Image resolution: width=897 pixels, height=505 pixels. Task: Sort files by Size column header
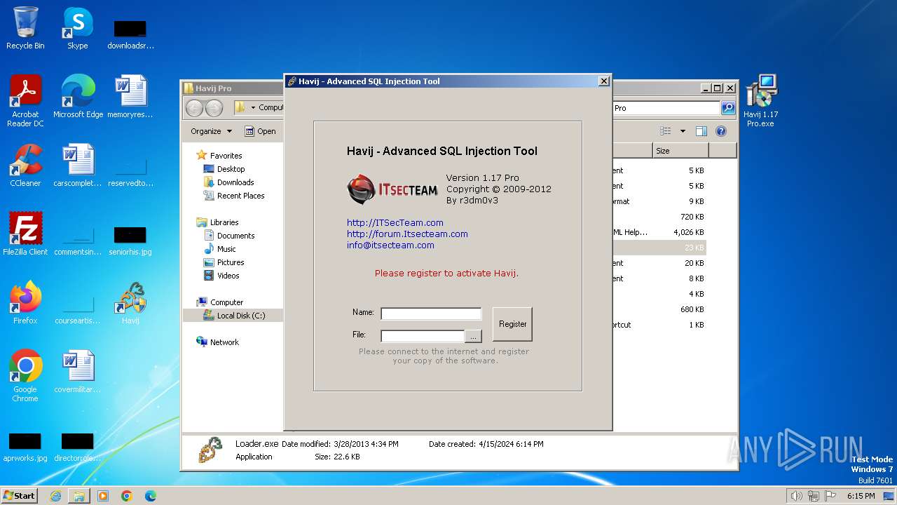[680, 151]
